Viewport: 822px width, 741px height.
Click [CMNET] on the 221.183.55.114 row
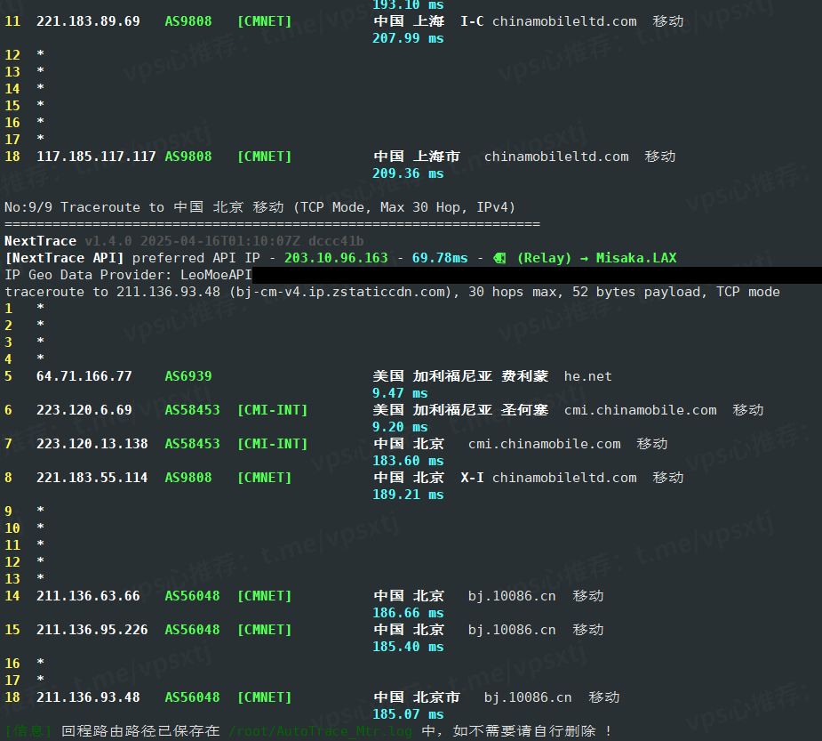tap(264, 478)
